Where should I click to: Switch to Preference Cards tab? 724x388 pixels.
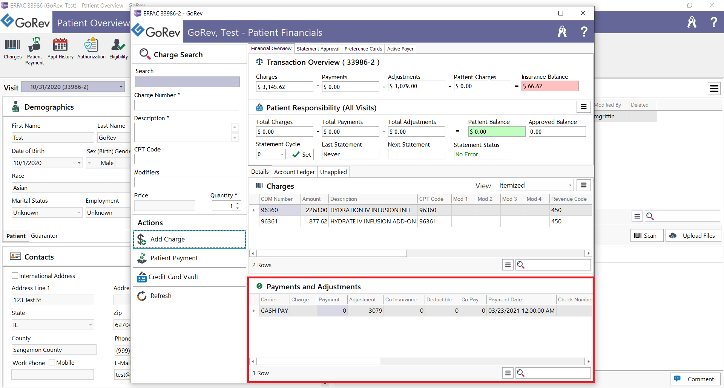(x=363, y=49)
